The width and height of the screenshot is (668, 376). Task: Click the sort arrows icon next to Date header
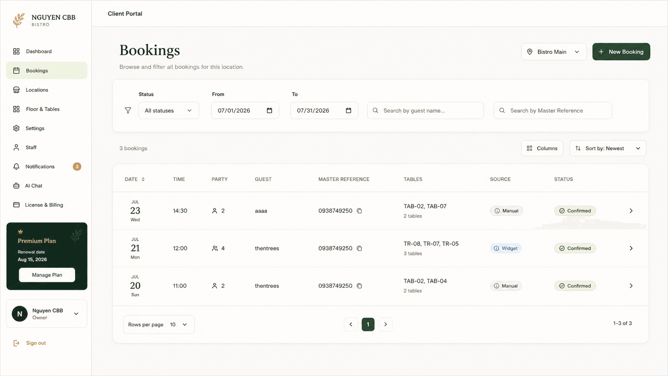(143, 179)
